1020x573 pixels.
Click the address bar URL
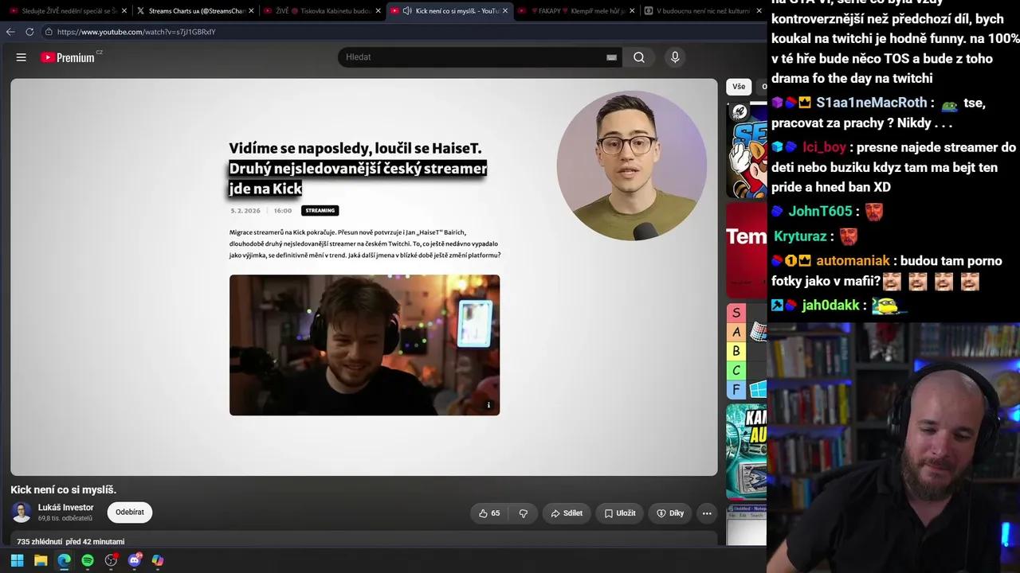coord(136,32)
